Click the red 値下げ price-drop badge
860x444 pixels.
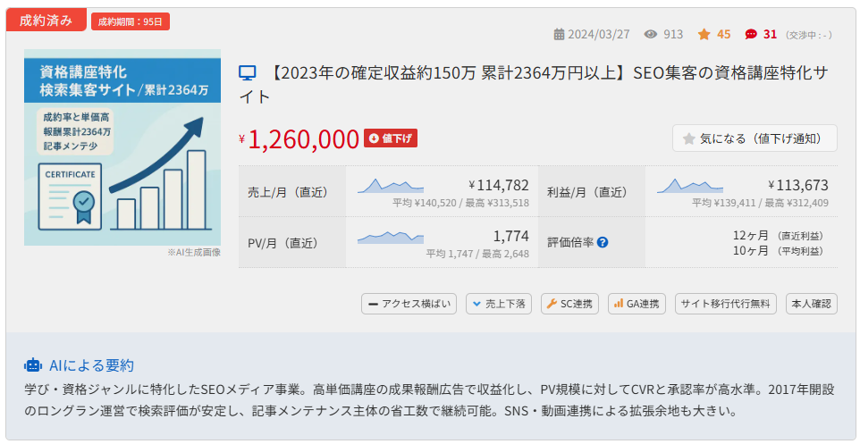click(391, 138)
